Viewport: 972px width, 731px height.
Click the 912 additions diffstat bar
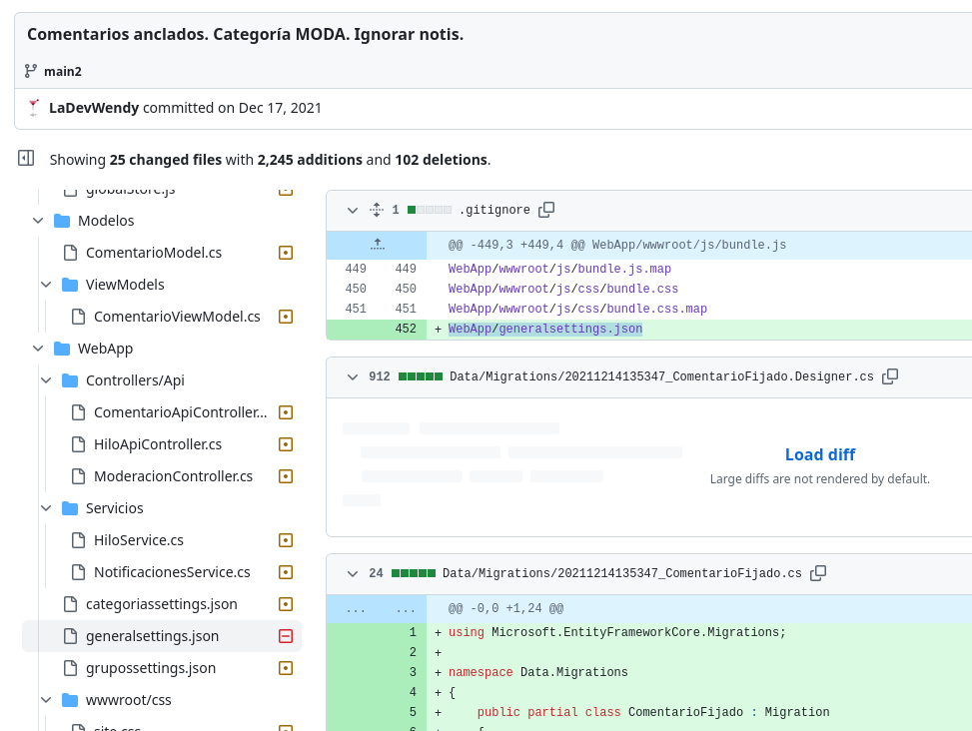coord(421,376)
